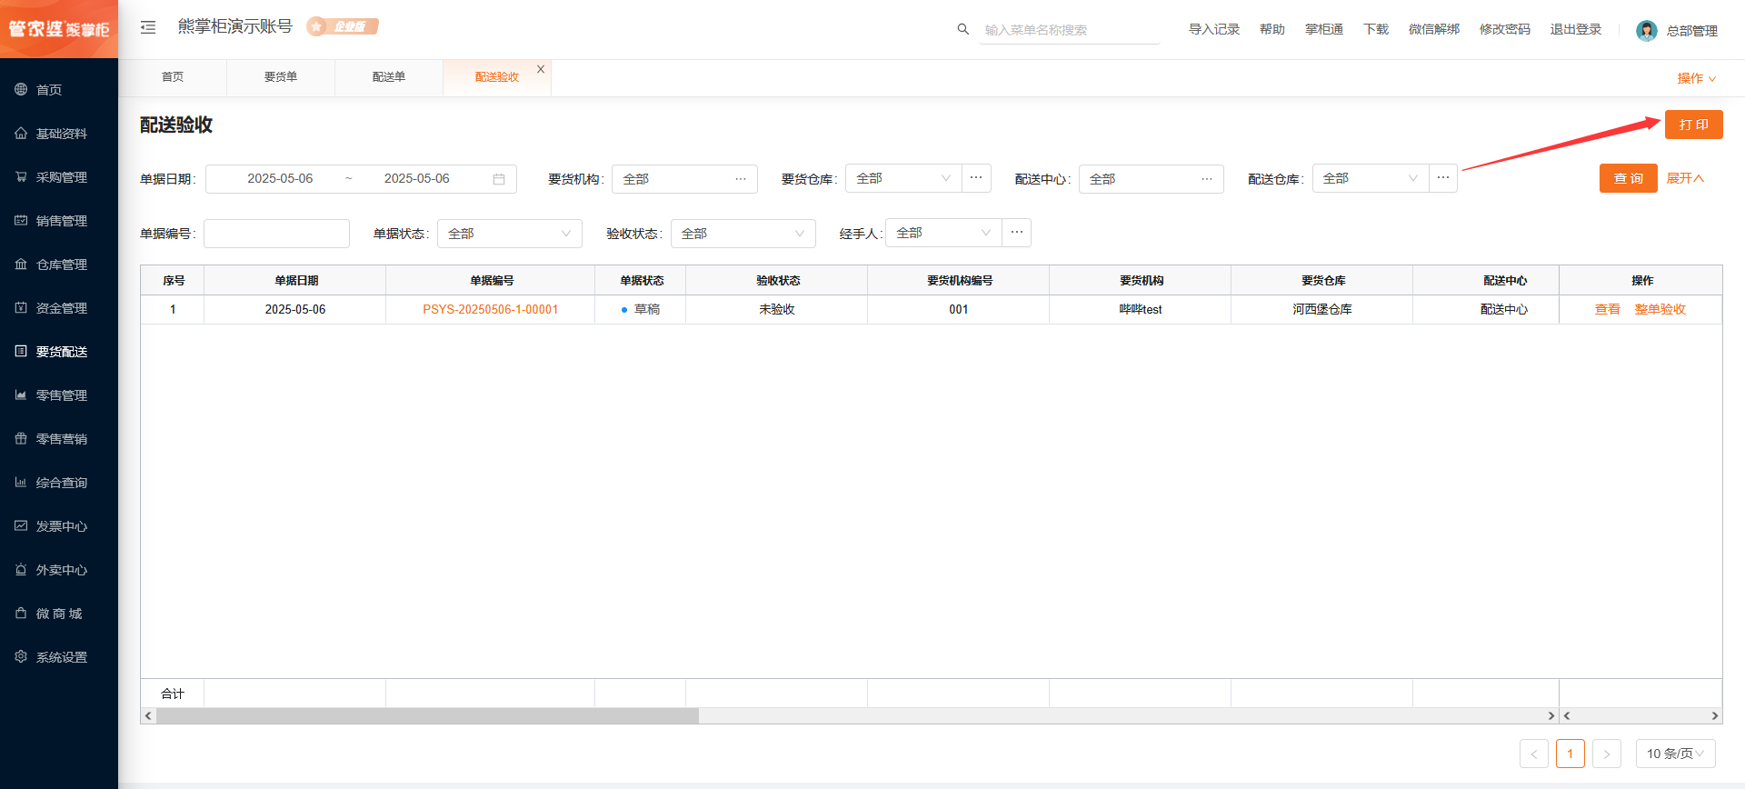Viewport: 1745px width, 789px height.
Task: Open the 操作 dropdown menu
Action: [x=1697, y=78]
